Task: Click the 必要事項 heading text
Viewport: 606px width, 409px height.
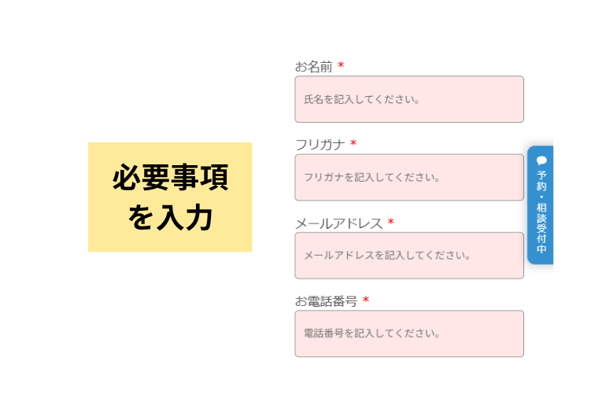Action: tap(170, 179)
